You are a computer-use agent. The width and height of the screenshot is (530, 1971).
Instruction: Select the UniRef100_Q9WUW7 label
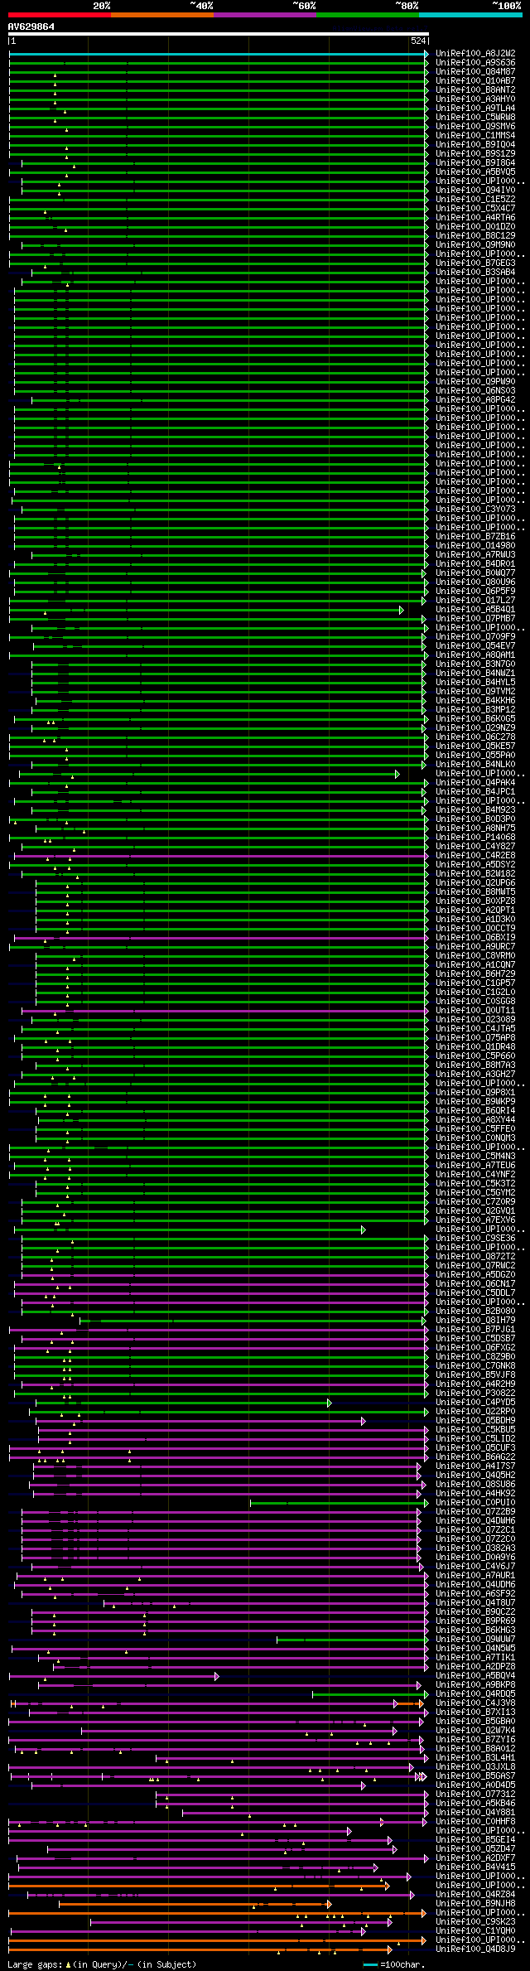pyautogui.click(x=475, y=1640)
